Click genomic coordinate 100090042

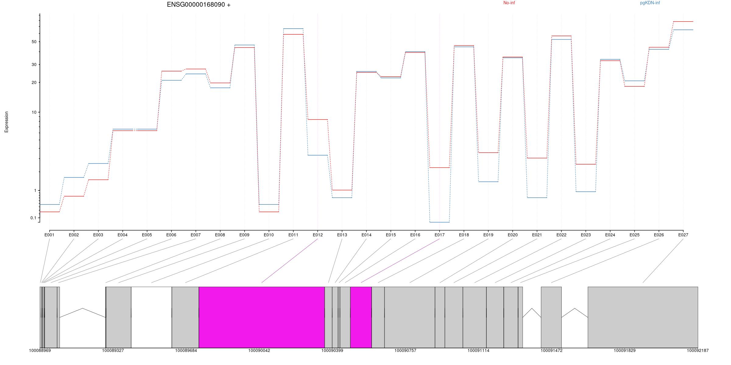(259, 350)
